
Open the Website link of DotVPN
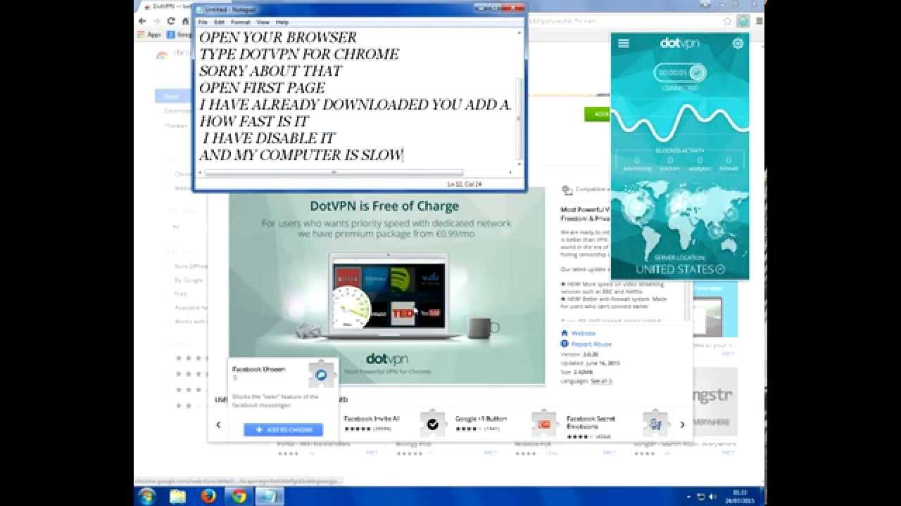click(x=584, y=333)
